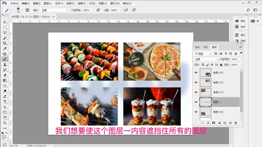Click the foreground color swatch
This screenshot has width=262, height=147.
point(4,137)
